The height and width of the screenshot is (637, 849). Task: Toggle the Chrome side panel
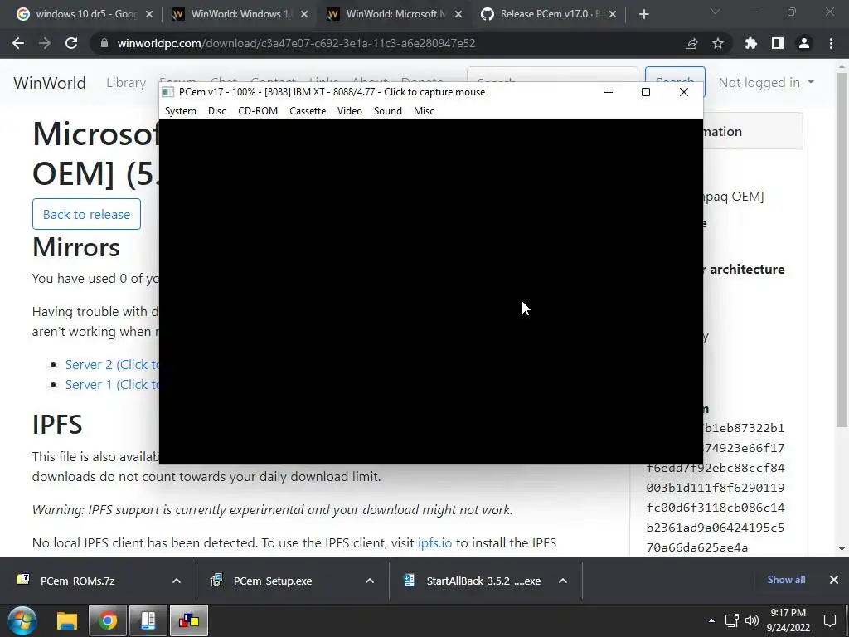click(778, 43)
